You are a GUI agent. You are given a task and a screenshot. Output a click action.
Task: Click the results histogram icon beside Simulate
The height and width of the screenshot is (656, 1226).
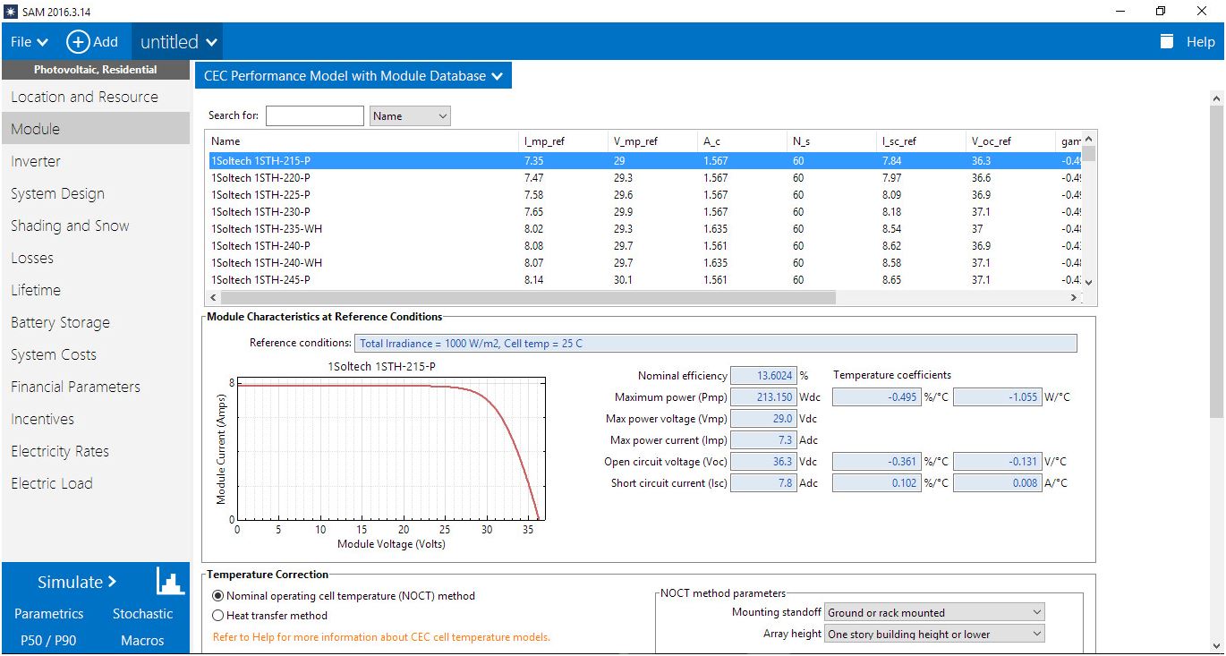point(170,582)
